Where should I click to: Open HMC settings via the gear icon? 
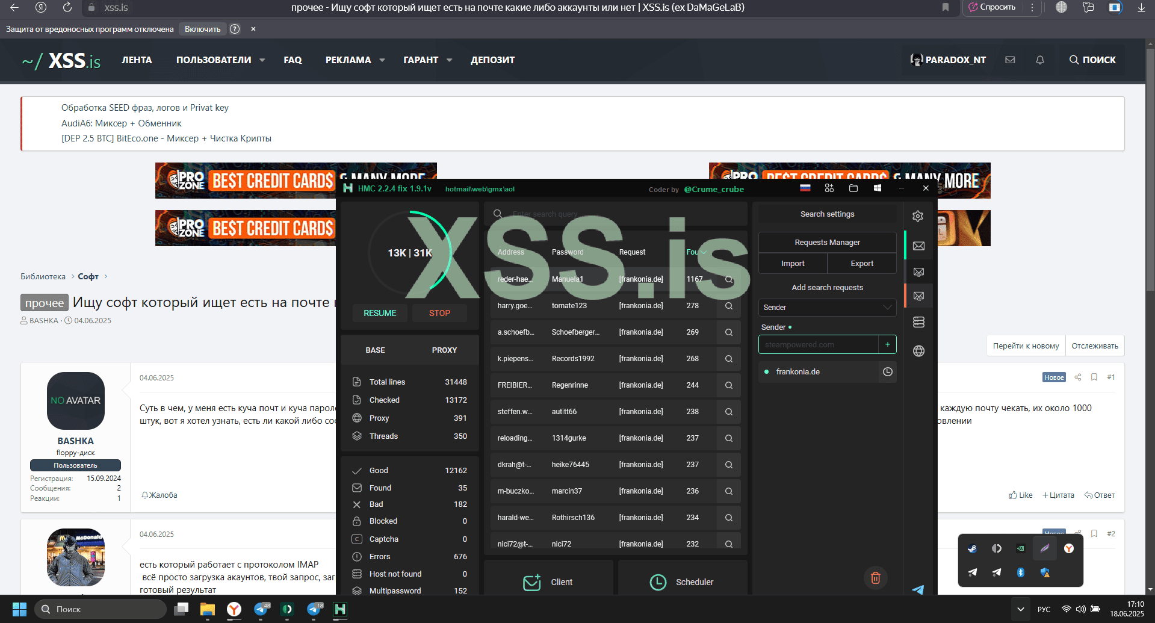pos(918,215)
